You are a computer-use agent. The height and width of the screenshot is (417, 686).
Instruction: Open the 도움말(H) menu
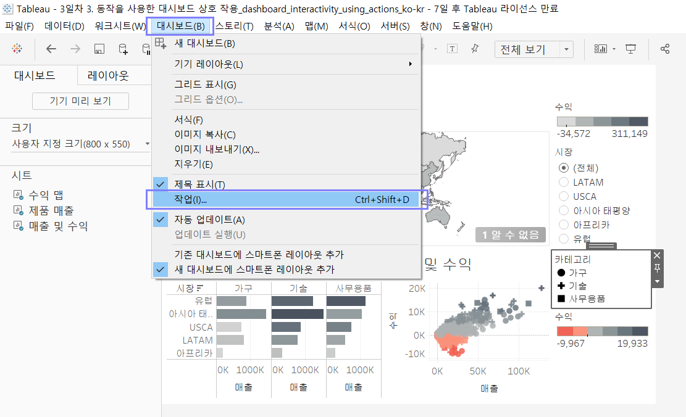[472, 27]
